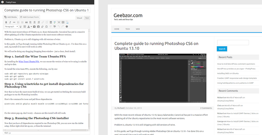This screenshot has width=262, height=135.
Task: Click the PrettyPress logo icon
Action: (3, 2)
